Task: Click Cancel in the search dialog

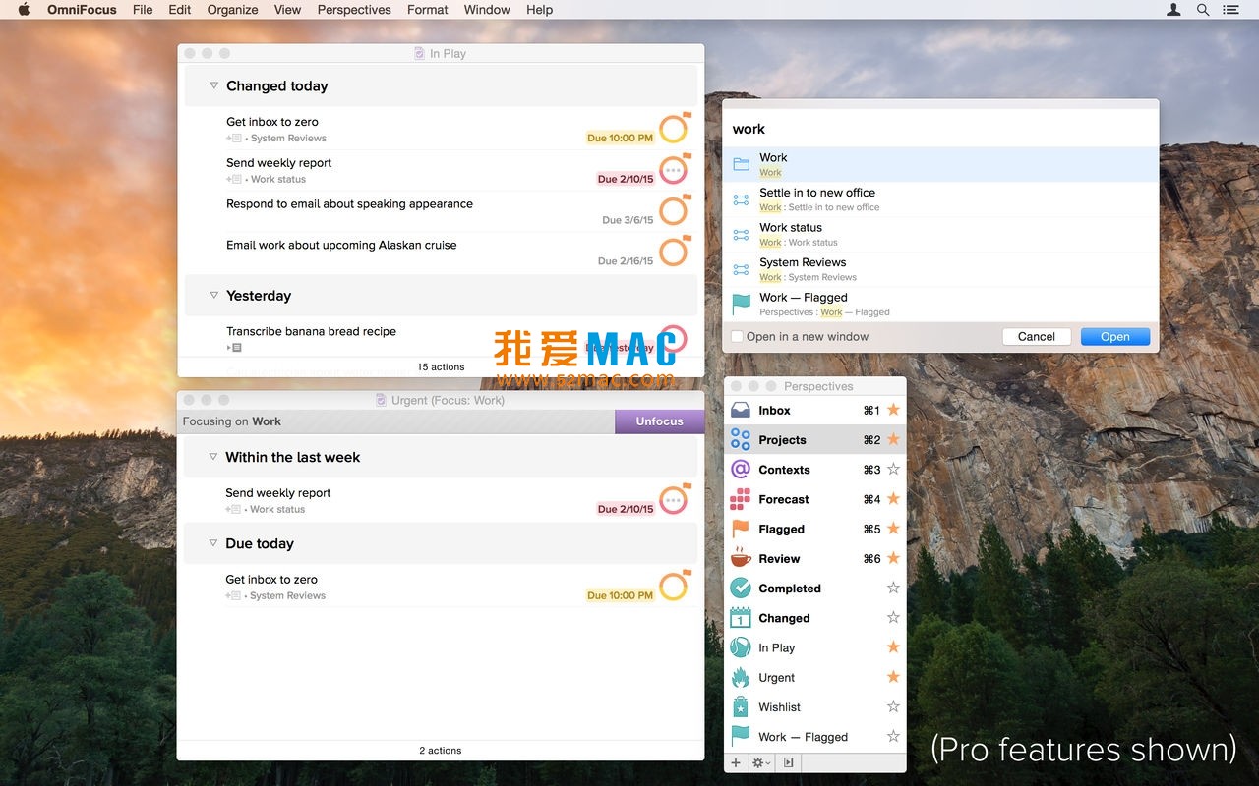Action: pos(1037,337)
